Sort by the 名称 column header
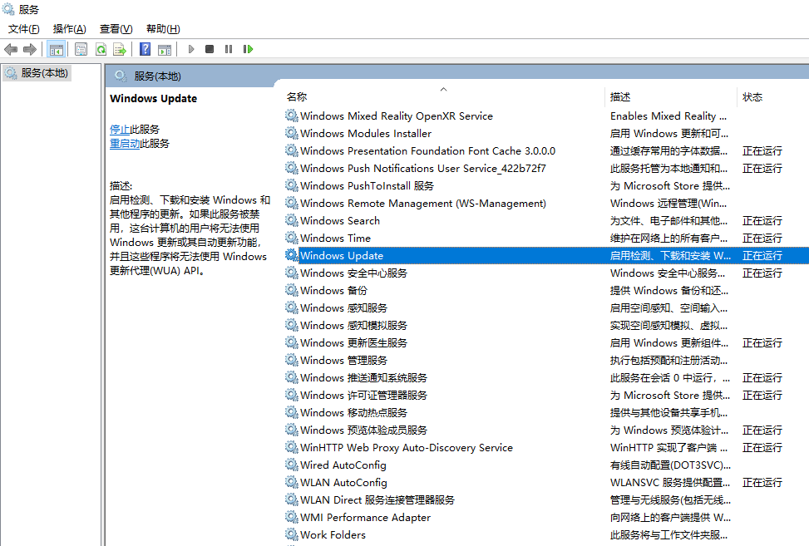This screenshot has height=546, width=809. (443, 96)
